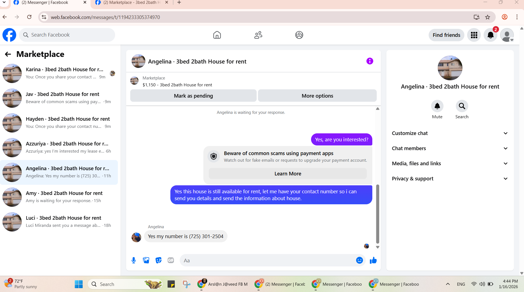Open Chrome tab search dropdown arrow

coord(4,2)
